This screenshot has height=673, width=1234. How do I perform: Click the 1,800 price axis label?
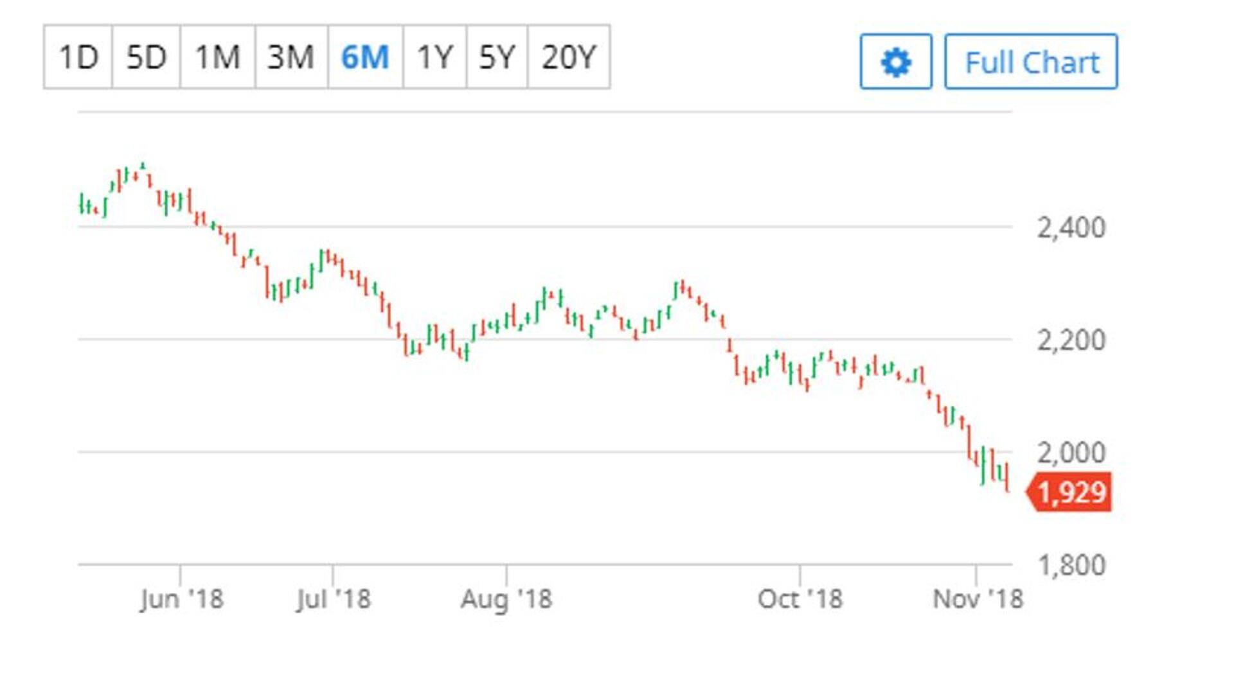click(x=1071, y=566)
